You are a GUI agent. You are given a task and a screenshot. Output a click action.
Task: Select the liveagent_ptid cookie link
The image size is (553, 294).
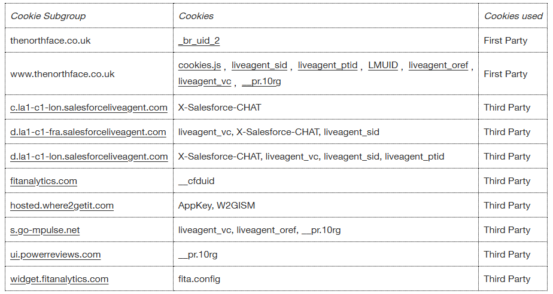[x=327, y=65]
